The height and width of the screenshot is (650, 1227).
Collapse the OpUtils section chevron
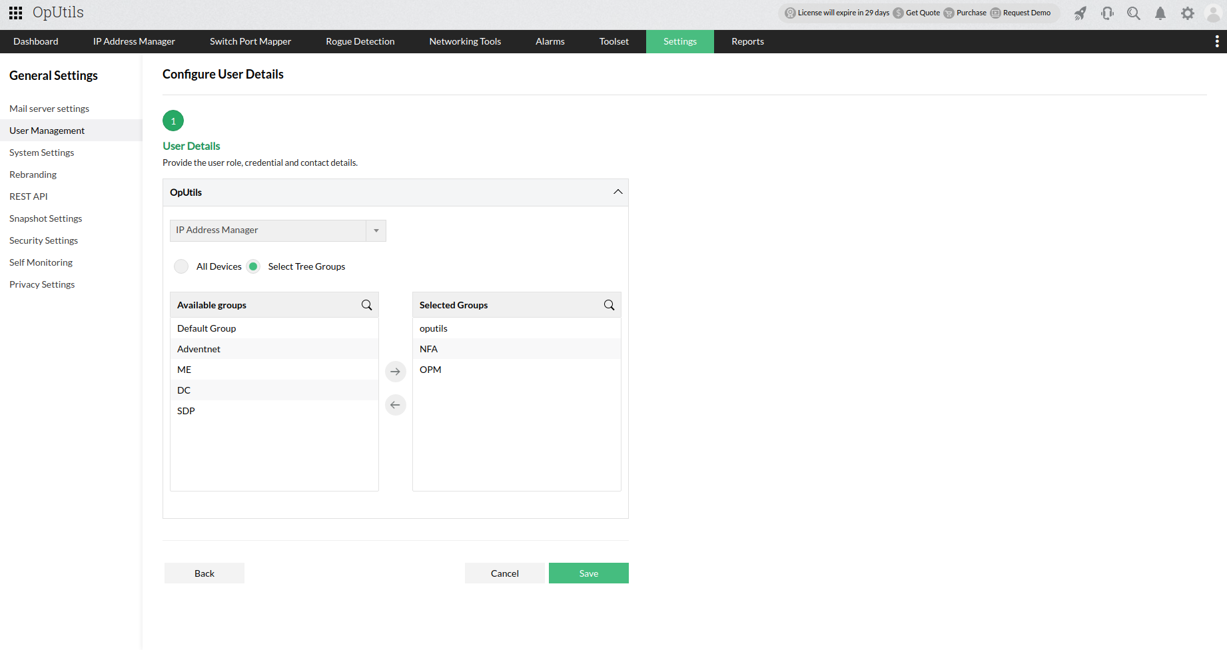617,192
